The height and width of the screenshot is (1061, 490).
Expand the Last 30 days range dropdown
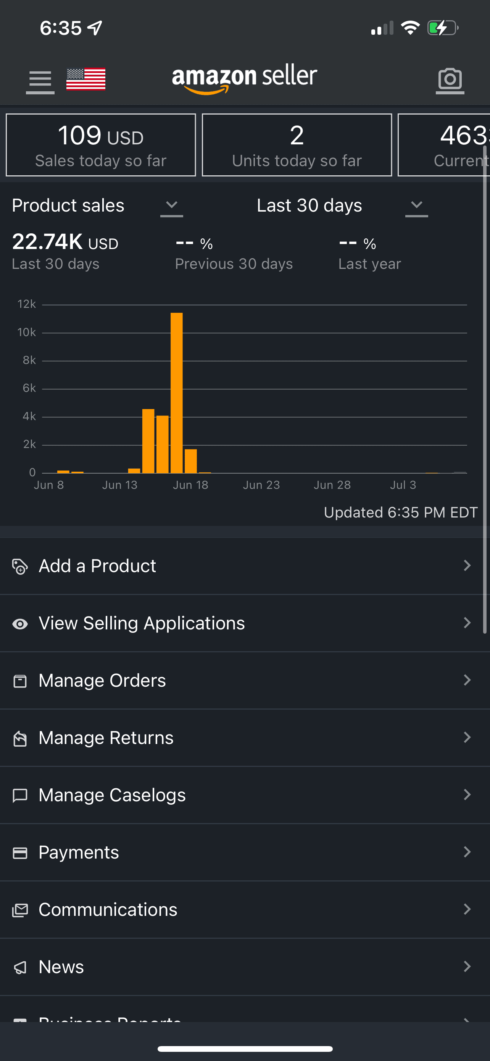(x=416, y=205)
